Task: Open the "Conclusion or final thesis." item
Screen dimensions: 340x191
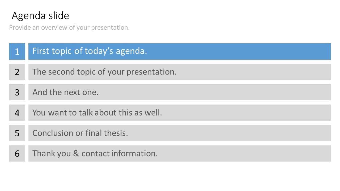Action: (x=180, y=133)
